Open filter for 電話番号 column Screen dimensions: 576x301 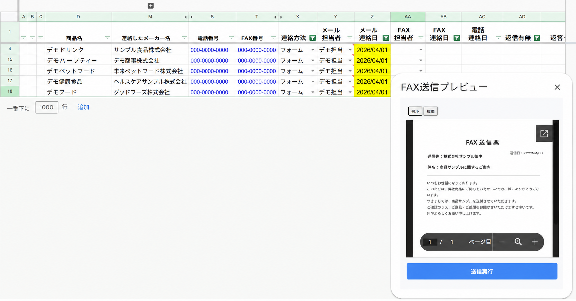click(232, 38)
